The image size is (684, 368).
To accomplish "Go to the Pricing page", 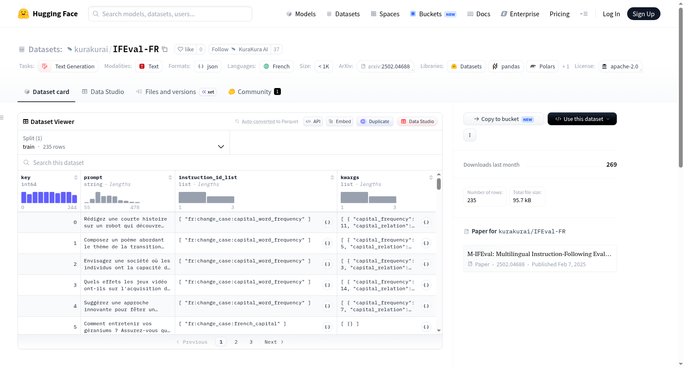I will [560, 14].
